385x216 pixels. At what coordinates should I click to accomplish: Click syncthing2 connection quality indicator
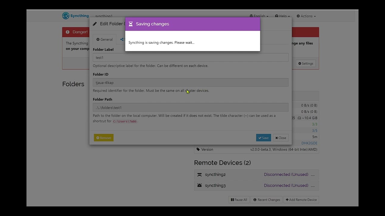313,175
